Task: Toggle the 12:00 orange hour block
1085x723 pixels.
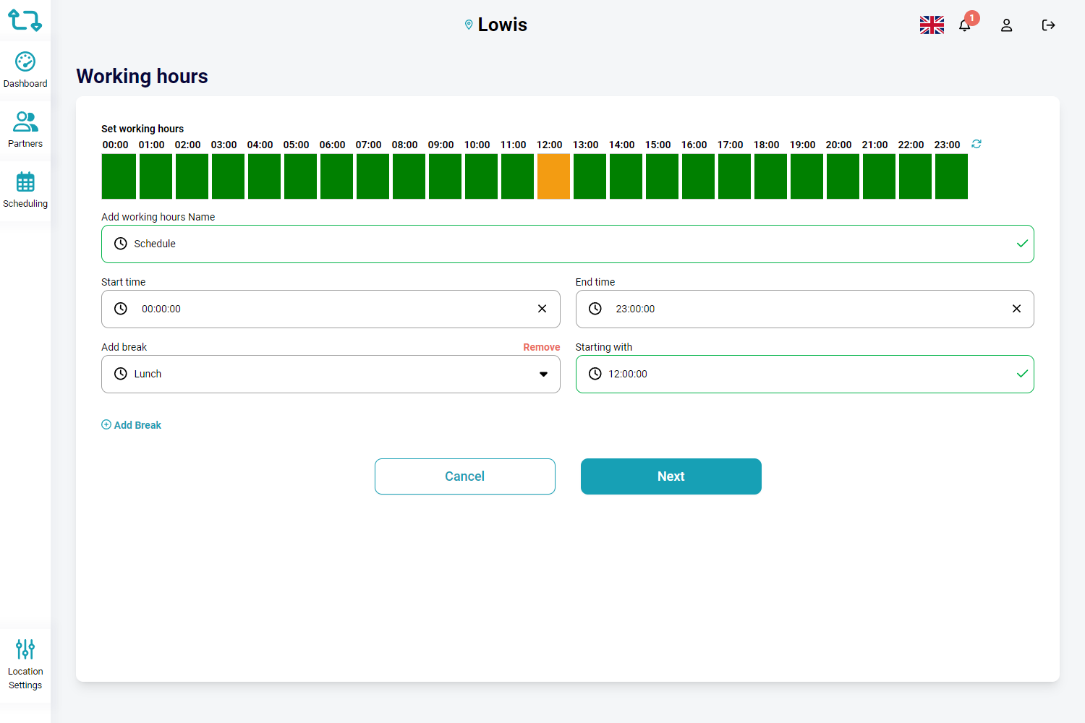Action: click(x=553, y=176)
